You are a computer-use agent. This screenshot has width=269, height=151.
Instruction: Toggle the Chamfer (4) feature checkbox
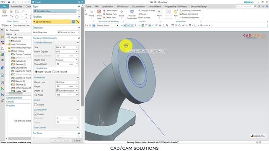point(12,68)
